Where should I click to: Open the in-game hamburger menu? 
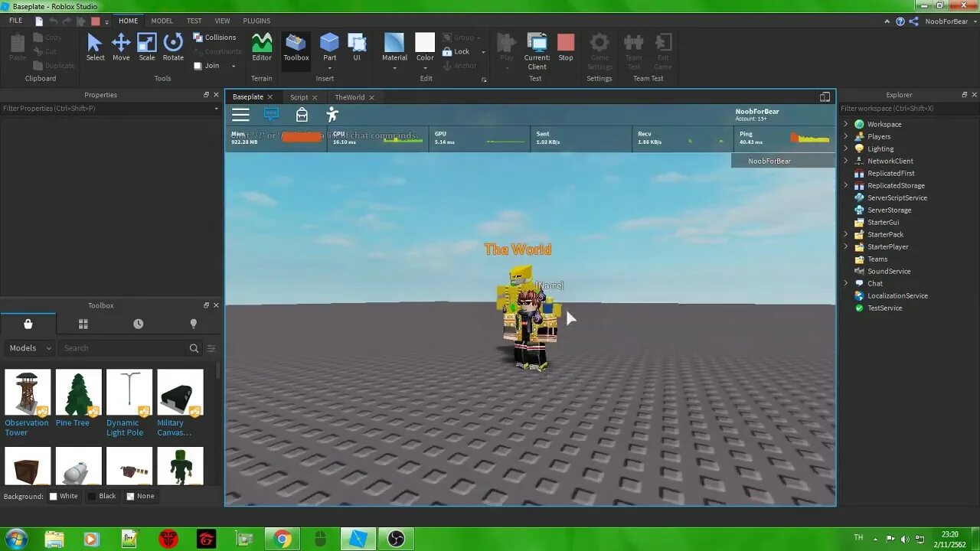240,115
